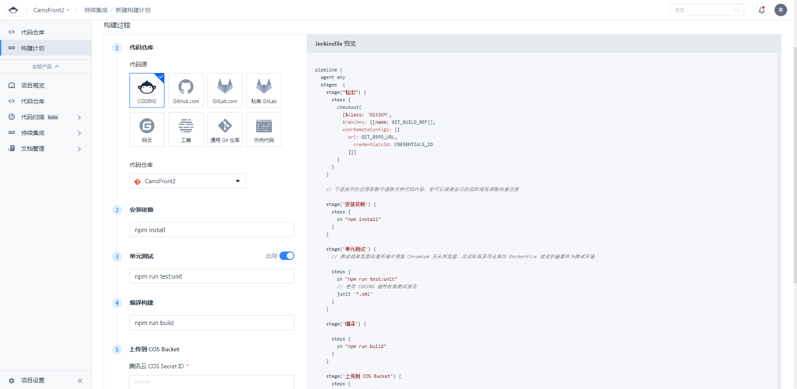
Task: Expand the 持续集成 submenu arrow
Action: point(79,133)
